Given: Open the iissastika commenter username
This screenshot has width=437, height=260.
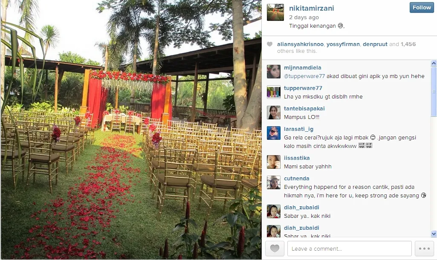Looking at the screenshot, I should (297, 158).
